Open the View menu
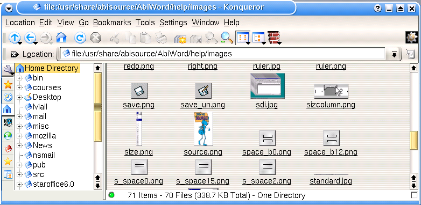This screenshot has height=205, width=421. coord(66,23)
